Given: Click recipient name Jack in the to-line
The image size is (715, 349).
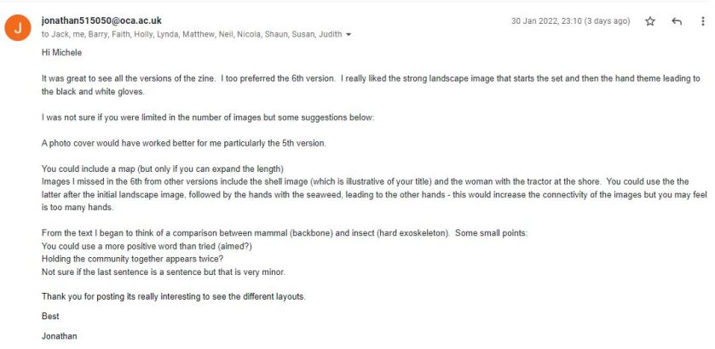Looking at the screenshot, I should [62, 35].
